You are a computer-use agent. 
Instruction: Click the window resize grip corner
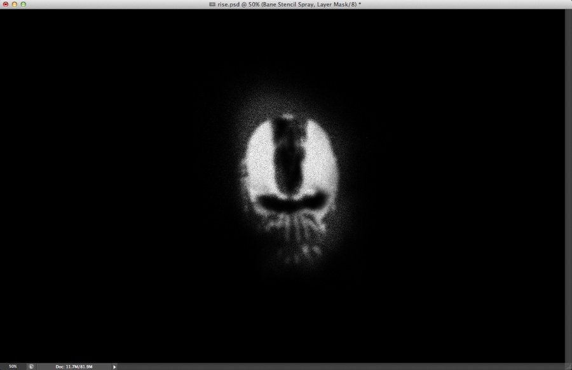pyautogui.click(x=568, y=366)
